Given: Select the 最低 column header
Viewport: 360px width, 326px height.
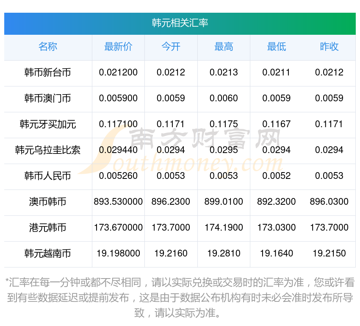Looking at the screenshot, I should coord(277,47).
